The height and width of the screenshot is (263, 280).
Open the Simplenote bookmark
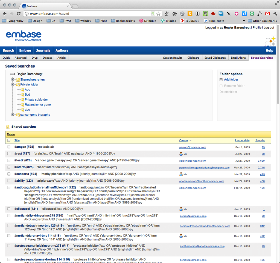pos(214,21)
